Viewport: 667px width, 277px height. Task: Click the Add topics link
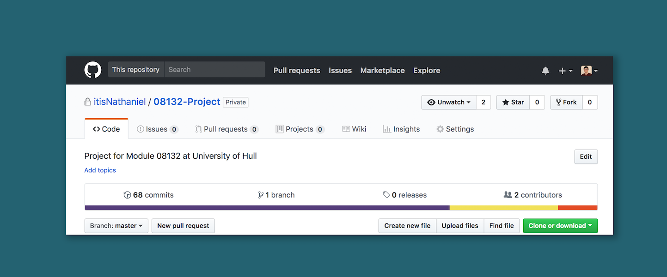pos(100,170)
